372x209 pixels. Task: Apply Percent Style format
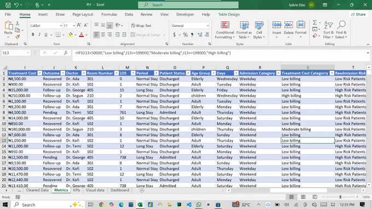[185, 35]
